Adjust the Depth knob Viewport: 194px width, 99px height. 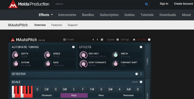point(16,55)
